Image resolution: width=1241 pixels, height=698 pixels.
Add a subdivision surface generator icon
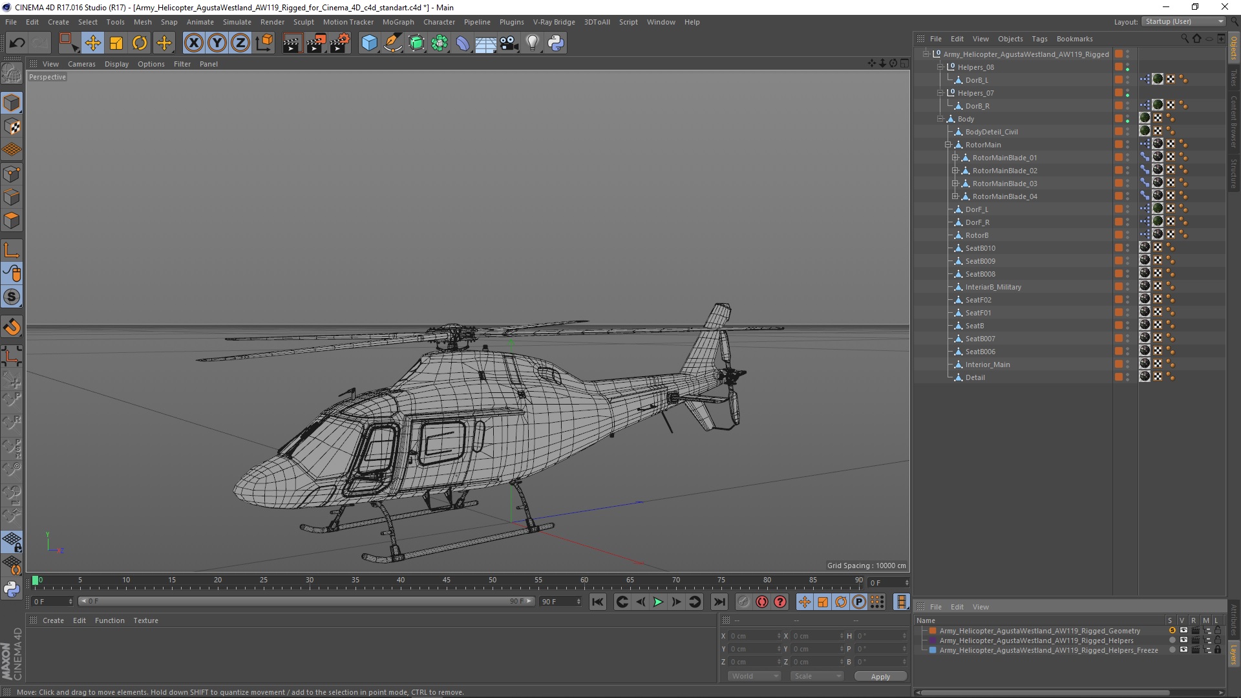pyautogui.click(x=416, y=43)
